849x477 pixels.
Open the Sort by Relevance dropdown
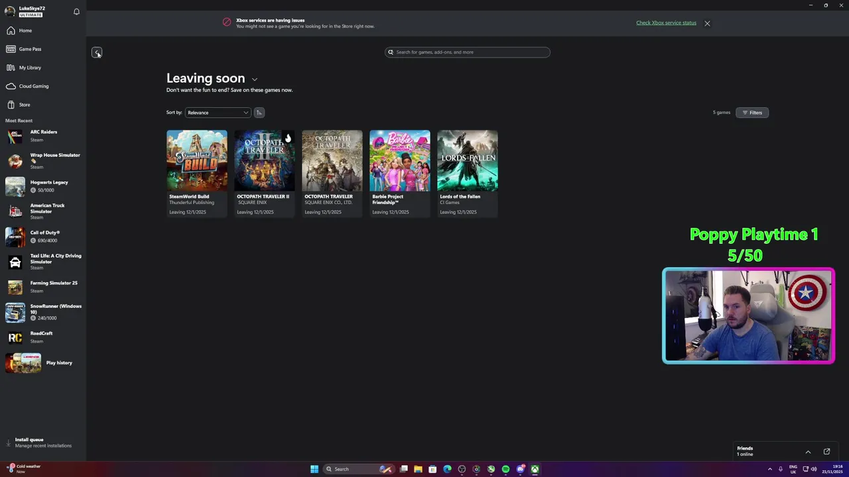(x=218, y=113)
